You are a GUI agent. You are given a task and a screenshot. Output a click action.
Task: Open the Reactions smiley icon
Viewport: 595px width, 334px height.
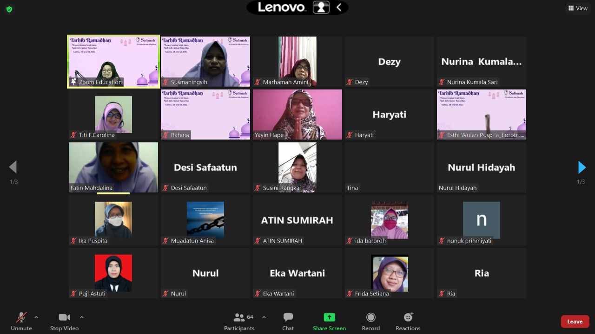(408, 318)
